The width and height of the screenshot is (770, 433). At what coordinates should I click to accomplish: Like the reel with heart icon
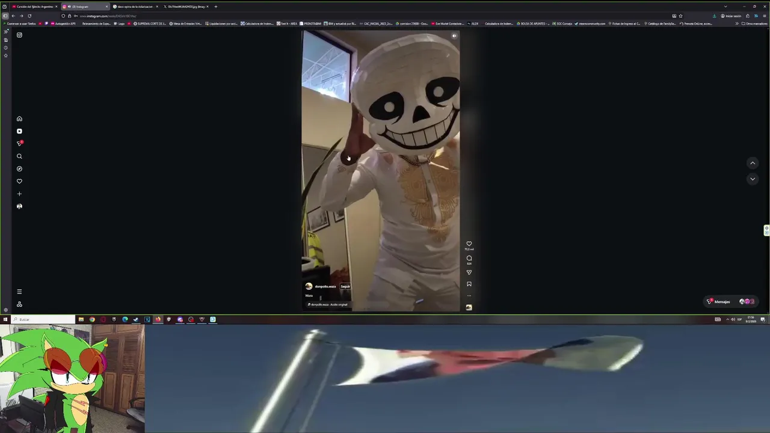point(469,244)
